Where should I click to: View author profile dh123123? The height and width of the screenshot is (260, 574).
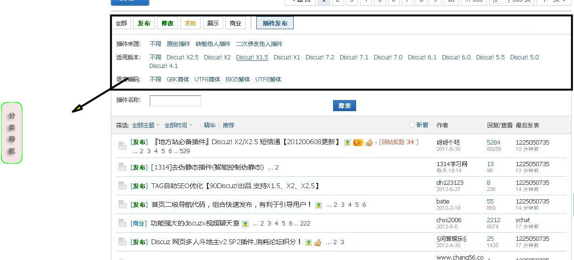pos(450,182)
